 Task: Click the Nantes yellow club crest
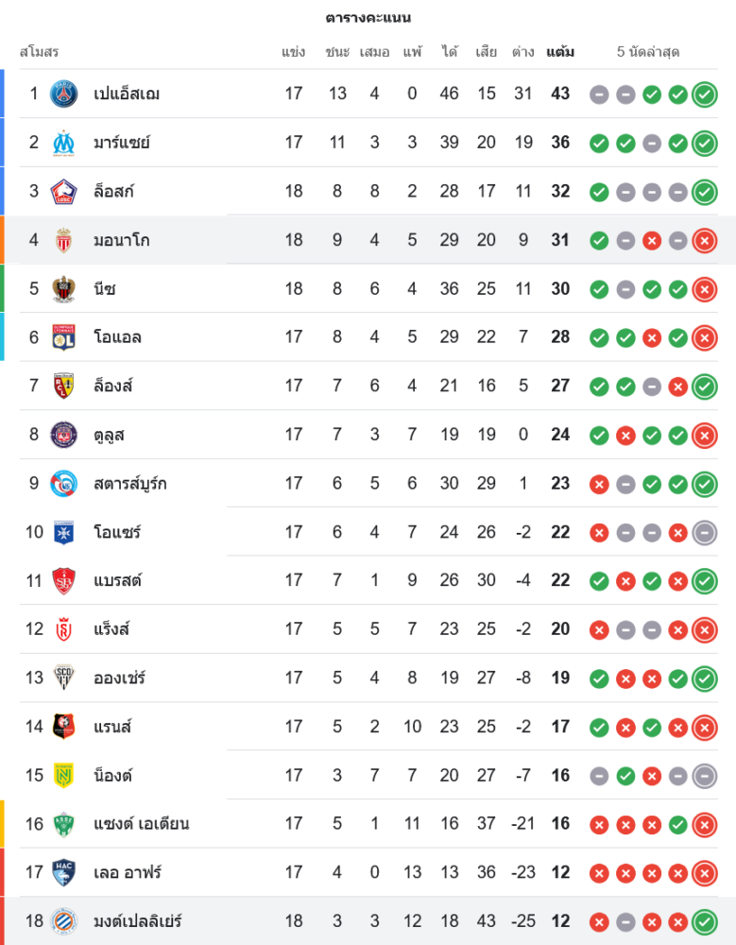(x=64, y=775)
